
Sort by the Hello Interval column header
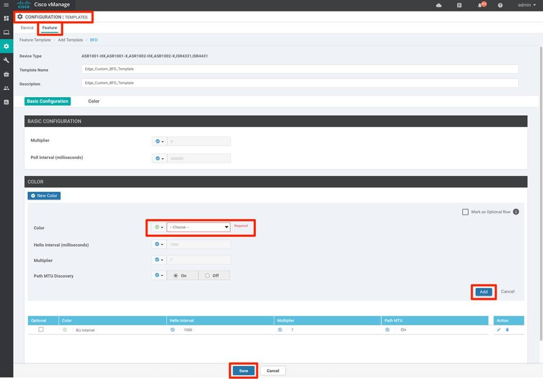[220, 321]
